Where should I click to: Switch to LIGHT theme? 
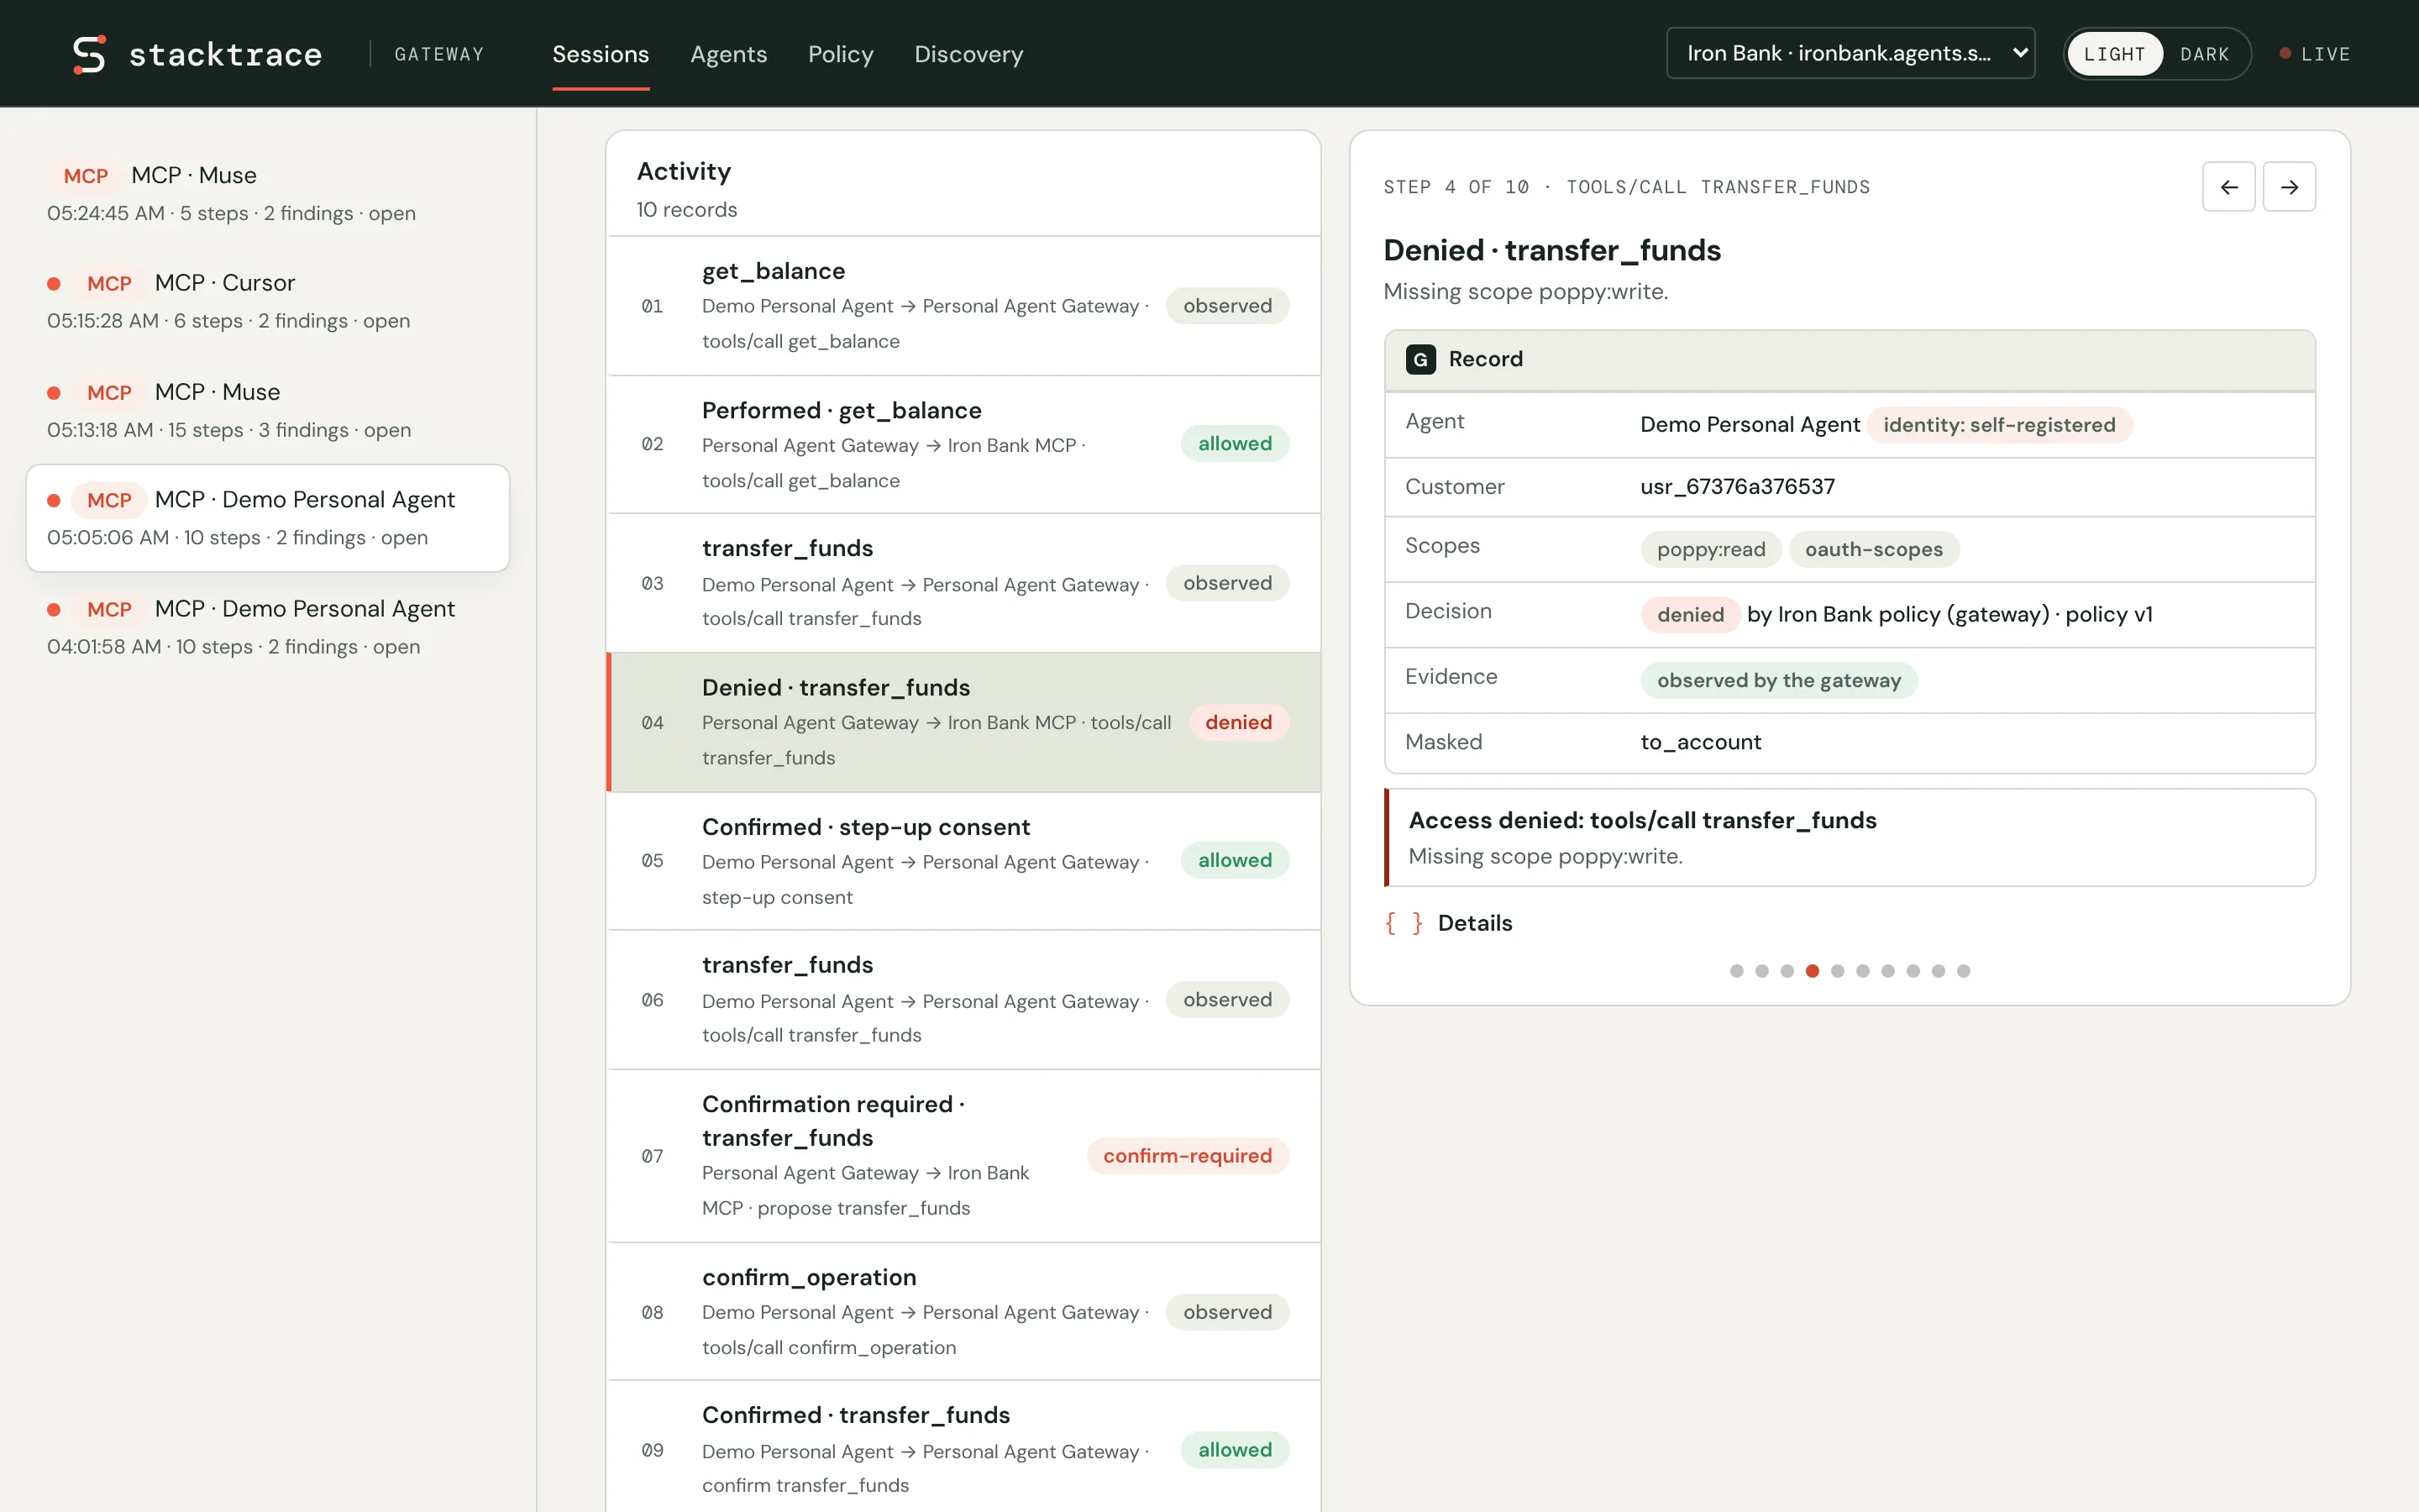tap(2114, 54)
